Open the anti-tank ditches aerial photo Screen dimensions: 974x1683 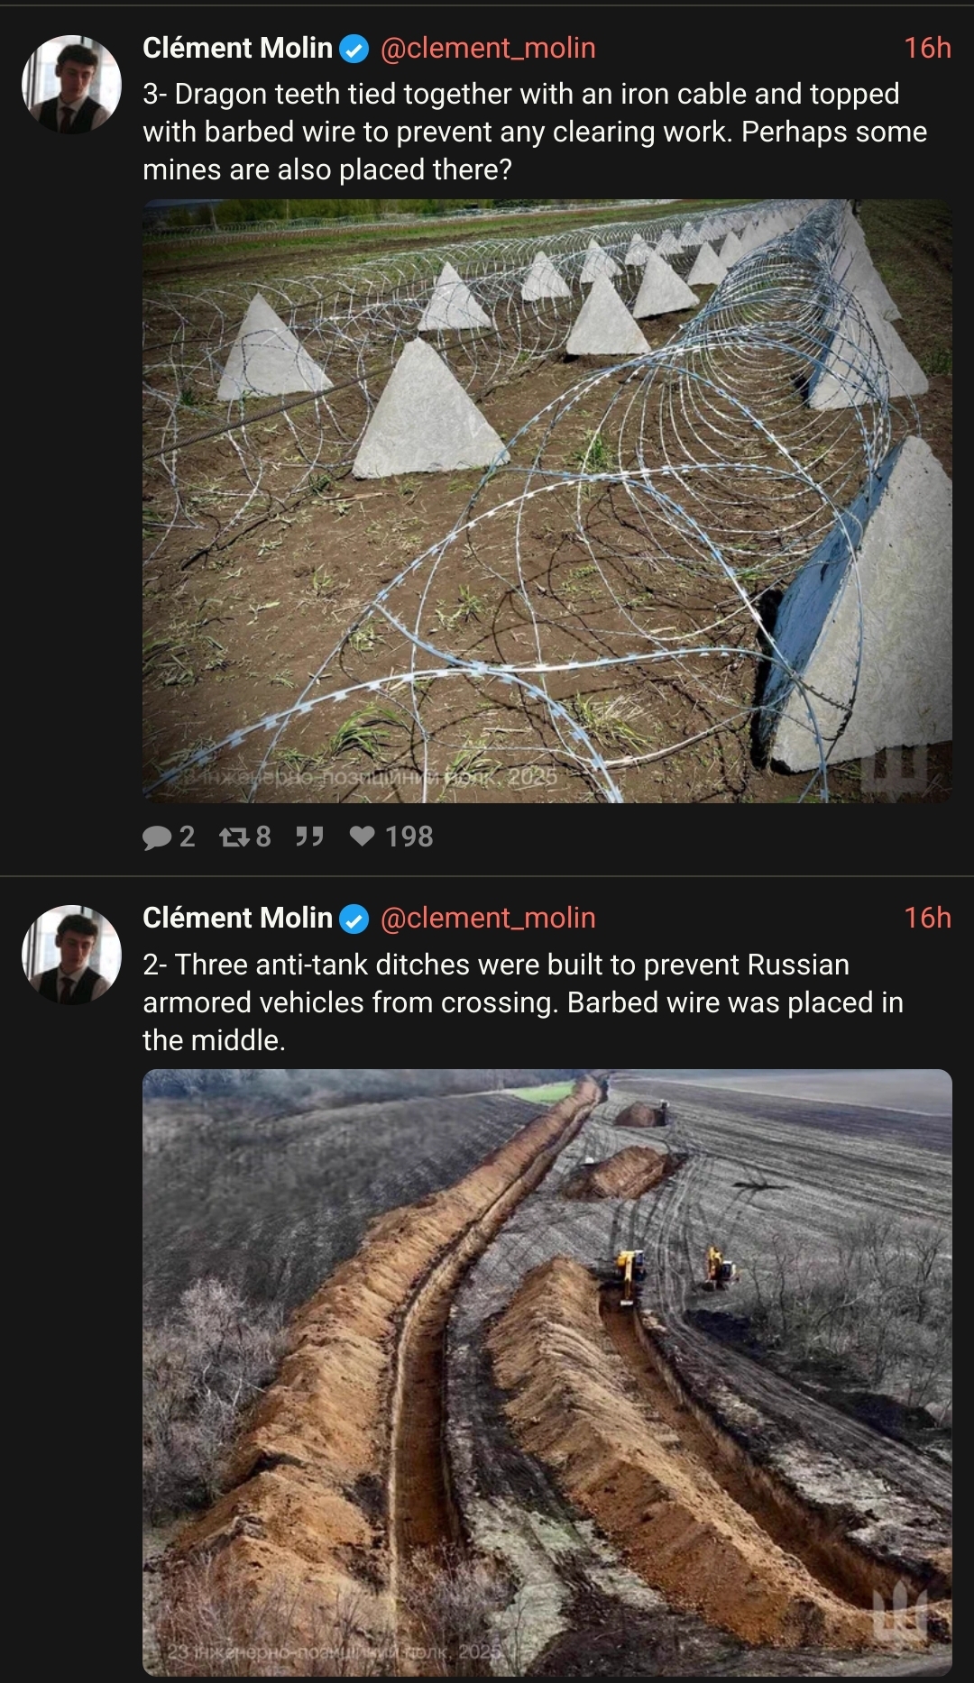pos(547,1373)
